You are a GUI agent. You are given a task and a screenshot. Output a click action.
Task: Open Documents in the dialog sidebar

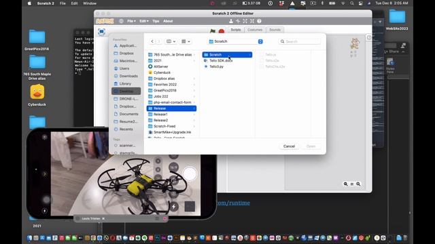point(126,114)
